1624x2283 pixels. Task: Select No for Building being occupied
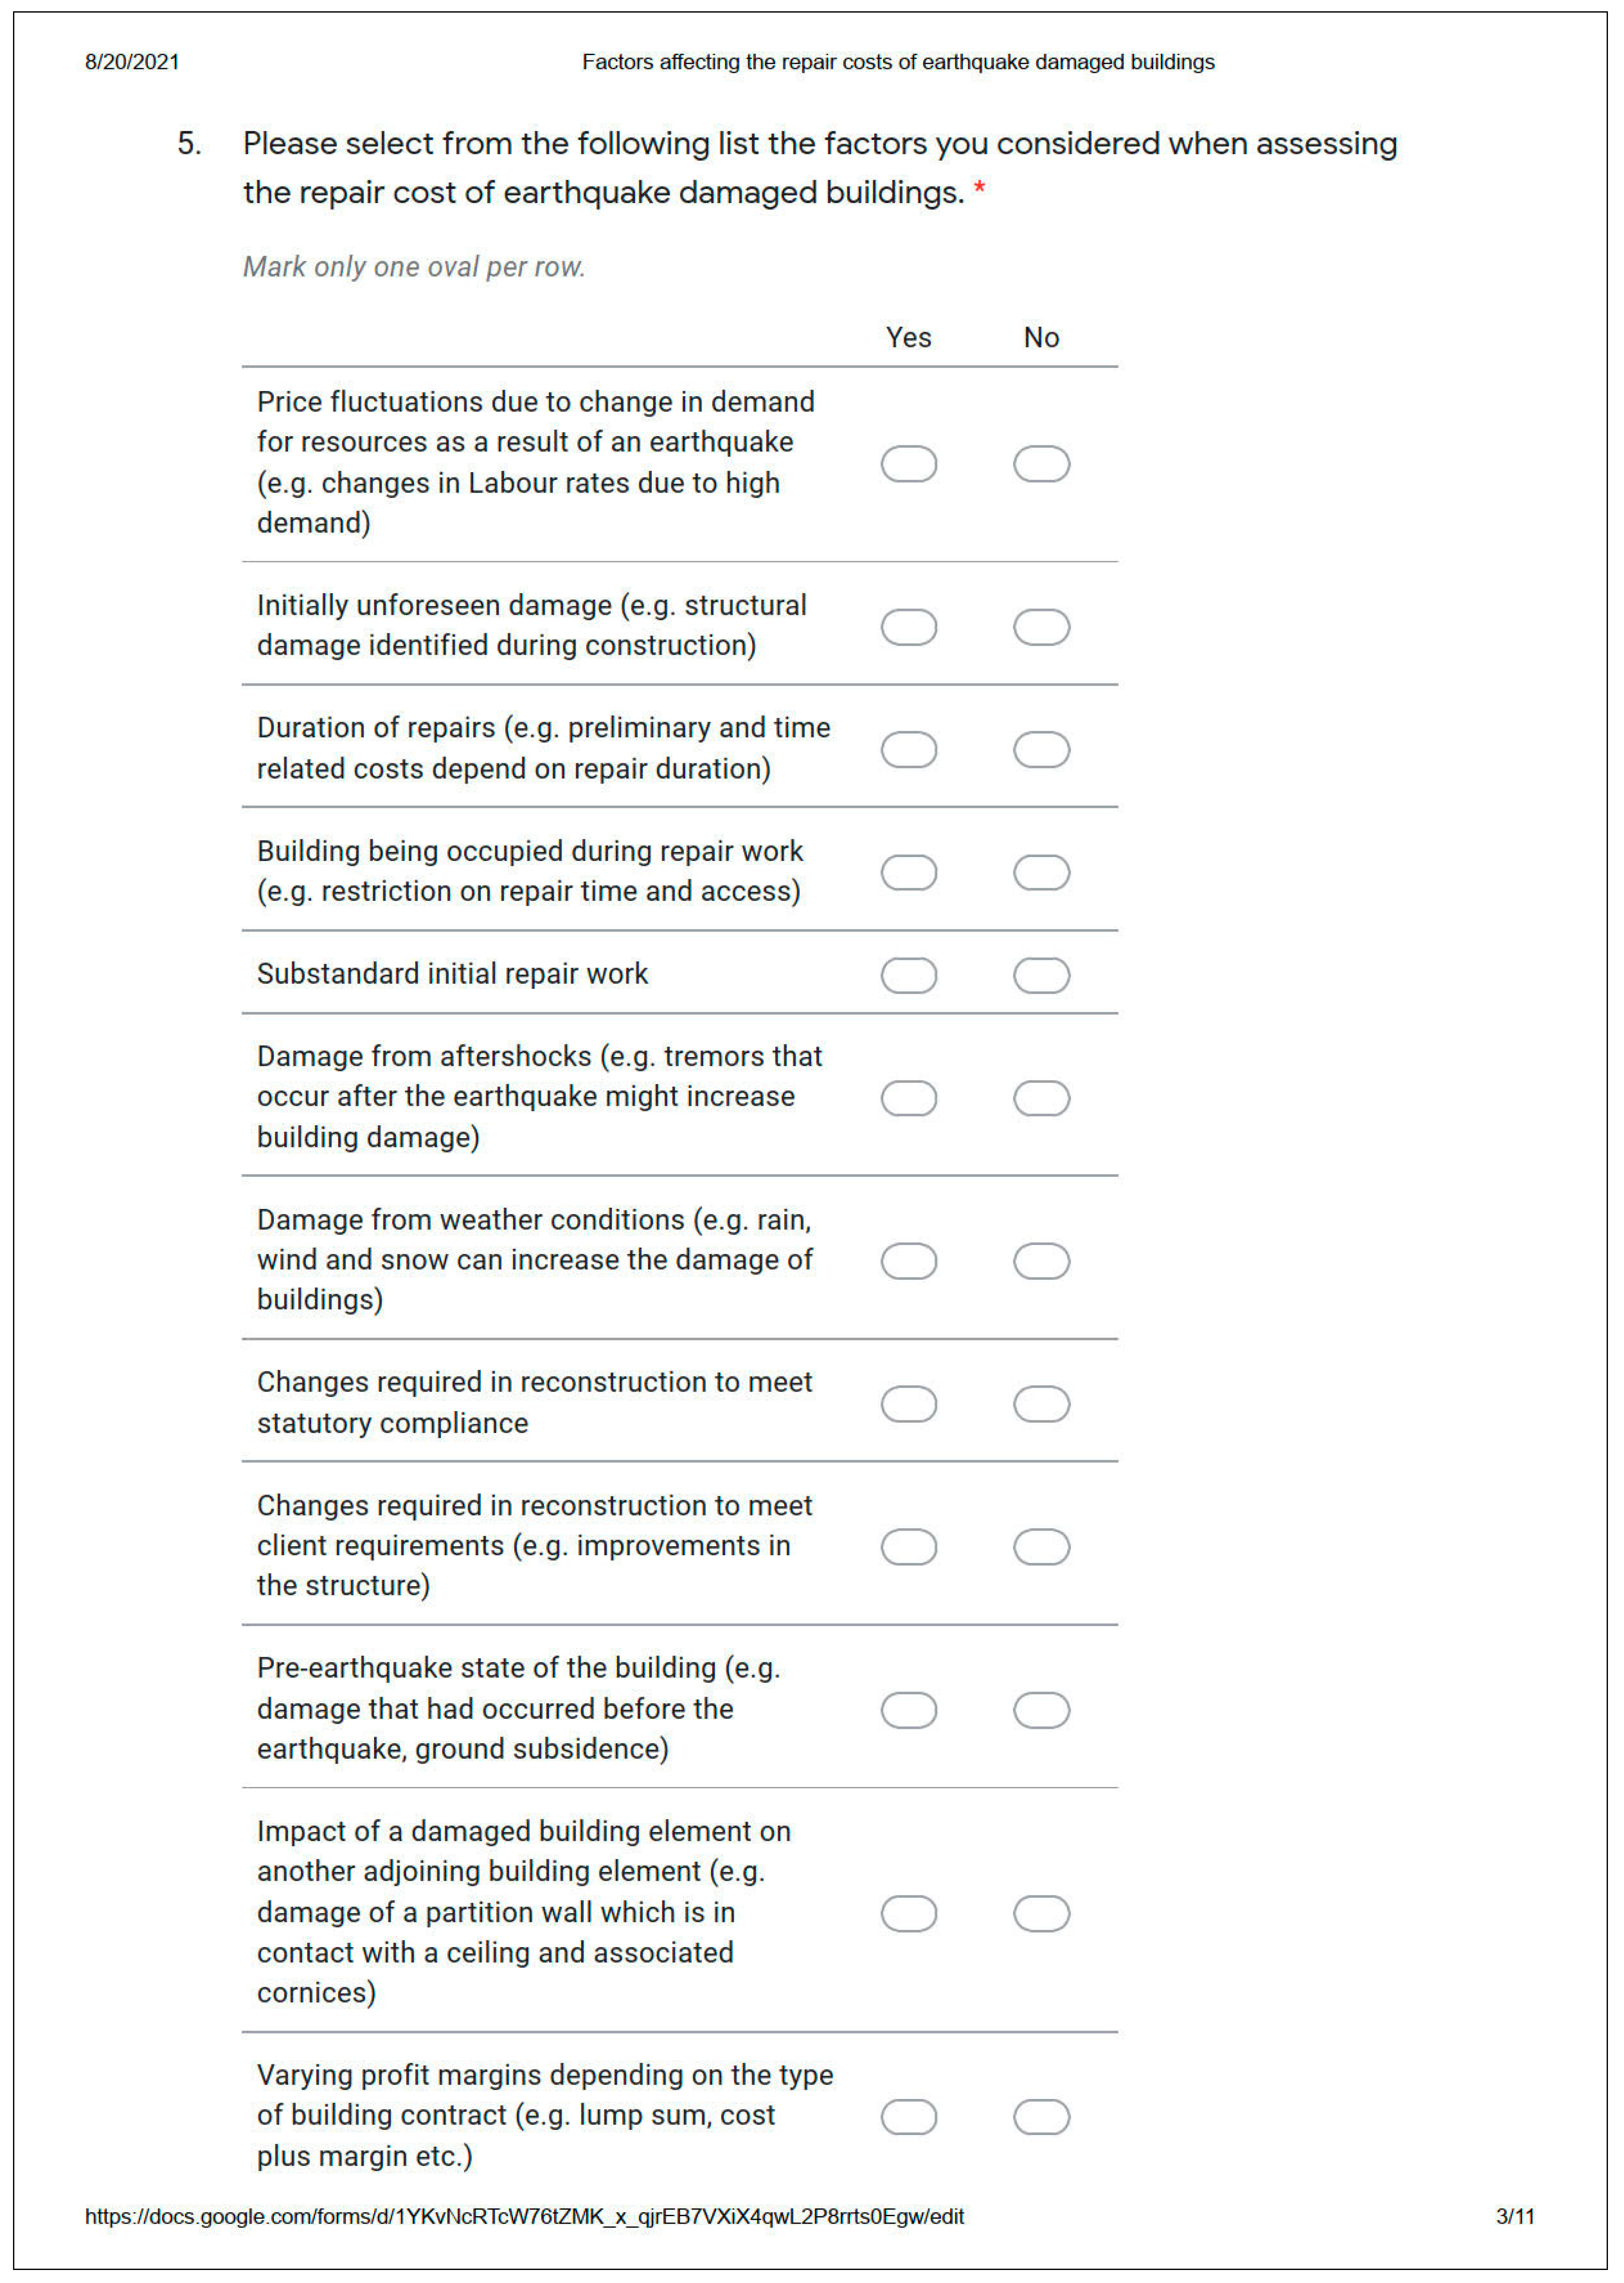pyautogui.click(x=1041, y=872)
